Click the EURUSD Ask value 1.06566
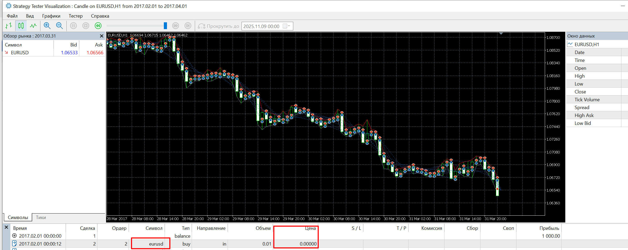Viewport: 628px width, 250px height. 95,53
